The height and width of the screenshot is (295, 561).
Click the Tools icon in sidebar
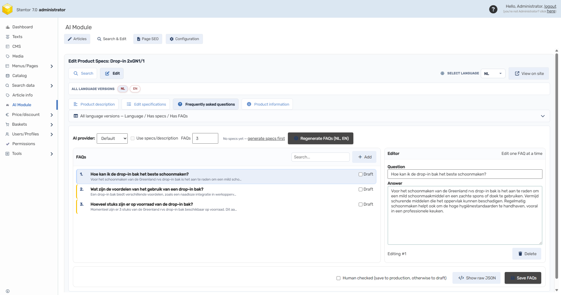[7, 154]
